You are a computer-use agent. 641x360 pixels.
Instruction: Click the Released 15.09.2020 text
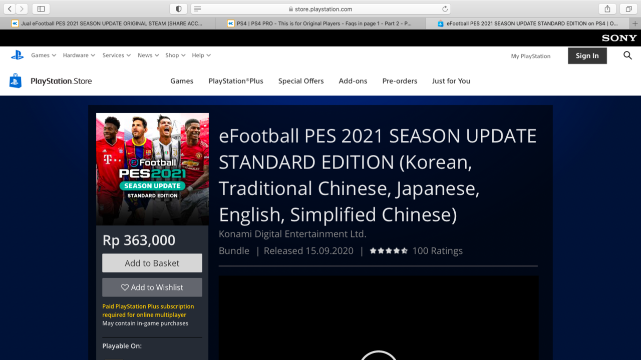pos(308,251)
